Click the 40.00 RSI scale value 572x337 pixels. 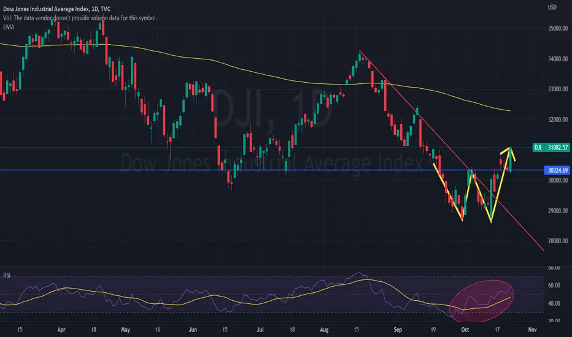click(554, 303)
